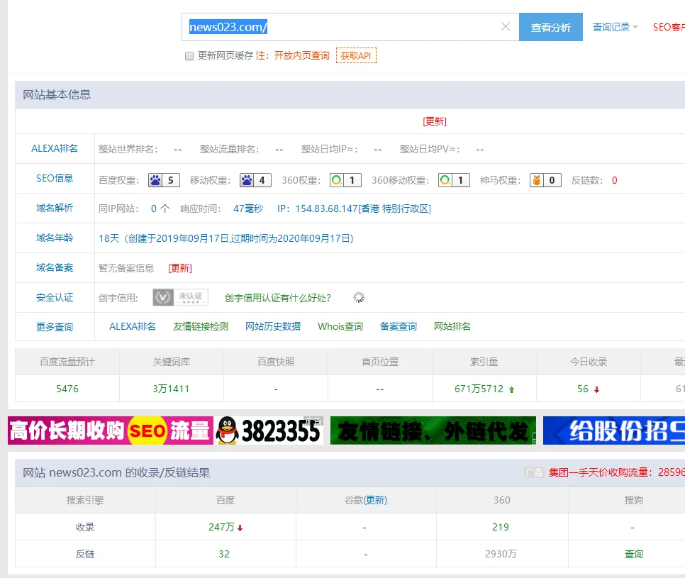Screen dimensions: 685x578
Task: Click the 创宇信用 未认证 badge
Action: (180, 298)
